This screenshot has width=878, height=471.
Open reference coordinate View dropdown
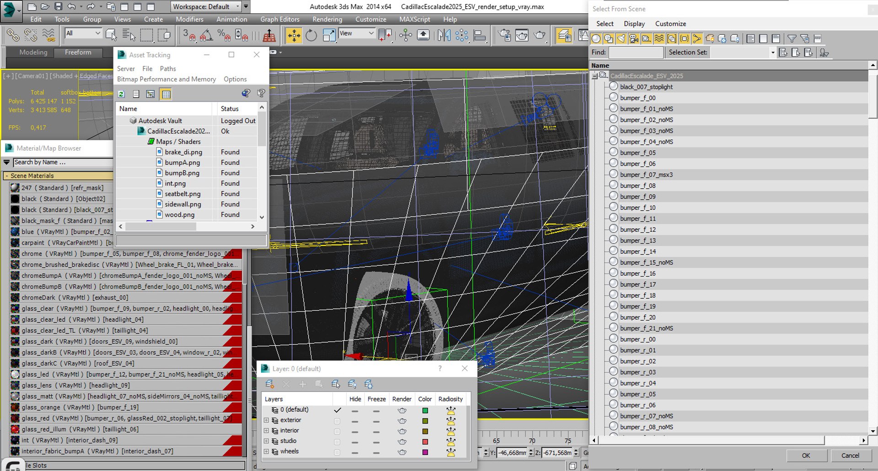tap(357, 33)
